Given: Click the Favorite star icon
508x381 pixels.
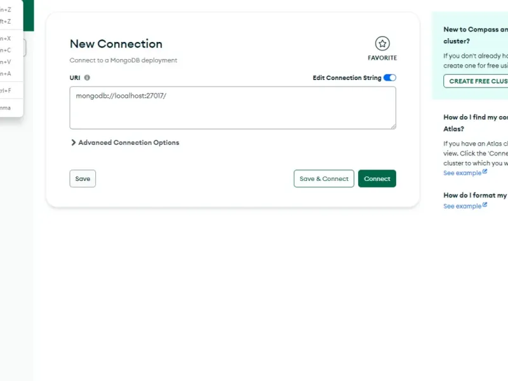Looking at the screenshot, I should (382, 44).
